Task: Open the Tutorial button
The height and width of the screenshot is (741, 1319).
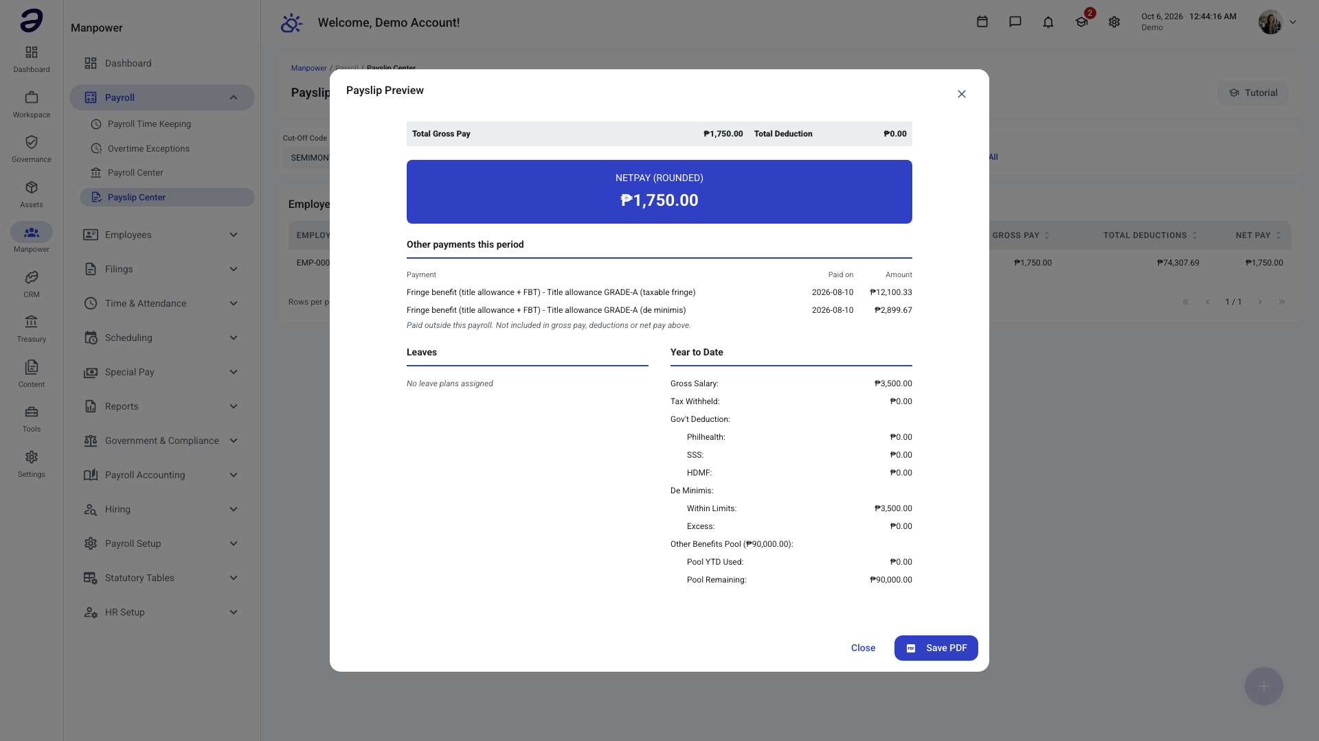Action: (1253, 93)
